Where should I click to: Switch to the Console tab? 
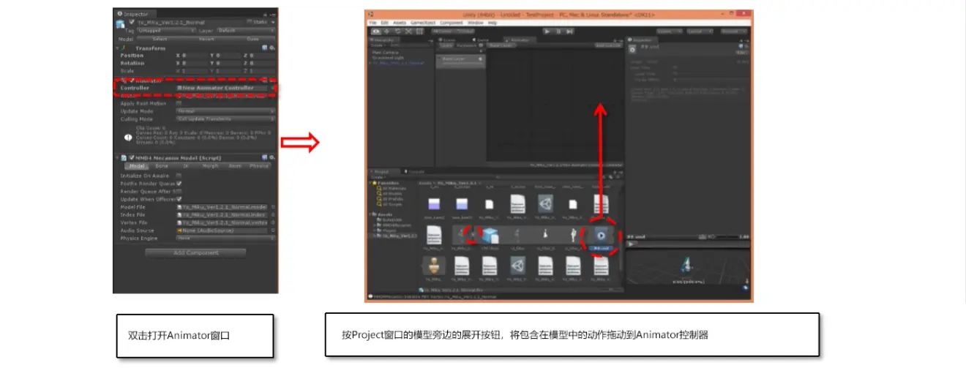[x=415, y=171]
